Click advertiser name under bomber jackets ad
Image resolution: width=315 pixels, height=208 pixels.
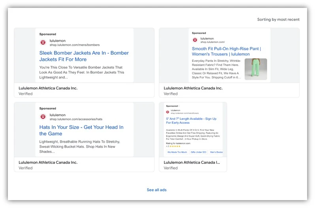[48, 88]
